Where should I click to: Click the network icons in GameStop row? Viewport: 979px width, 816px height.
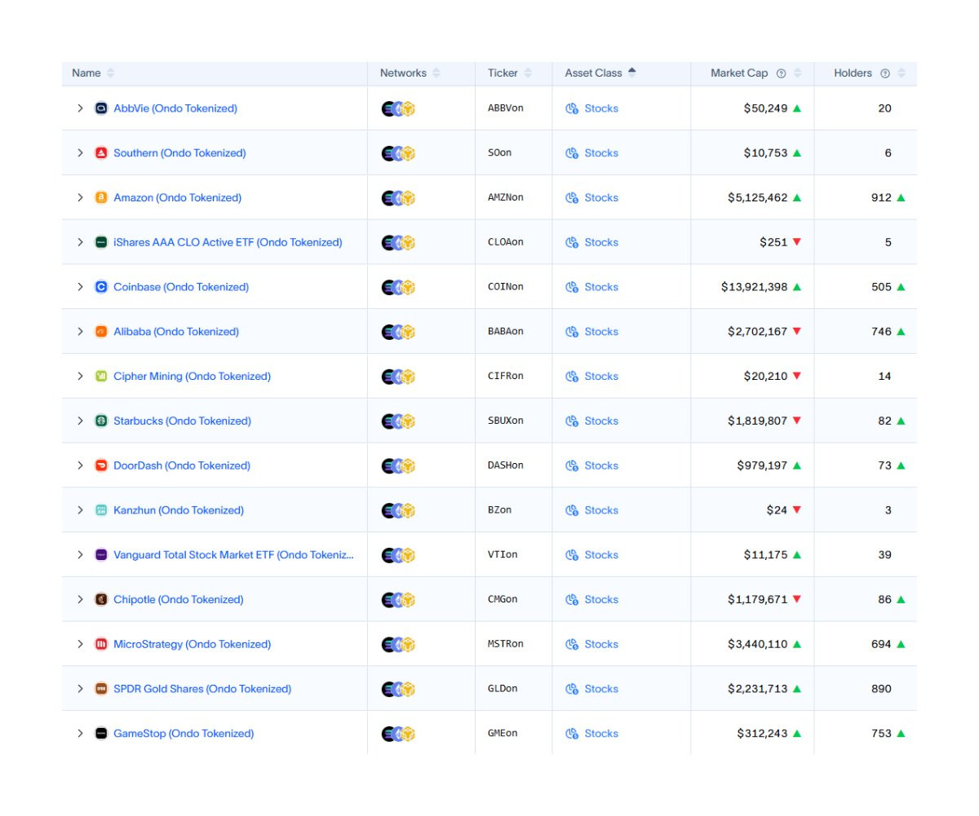[398, 734]
